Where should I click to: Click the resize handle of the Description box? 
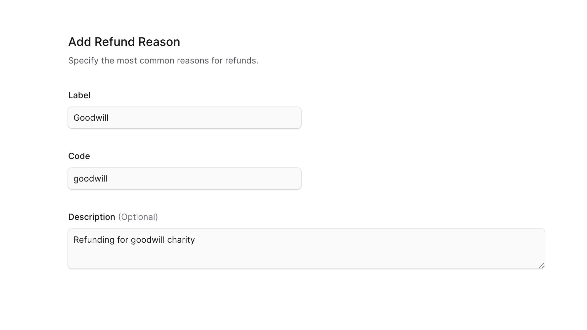[542, 265]
